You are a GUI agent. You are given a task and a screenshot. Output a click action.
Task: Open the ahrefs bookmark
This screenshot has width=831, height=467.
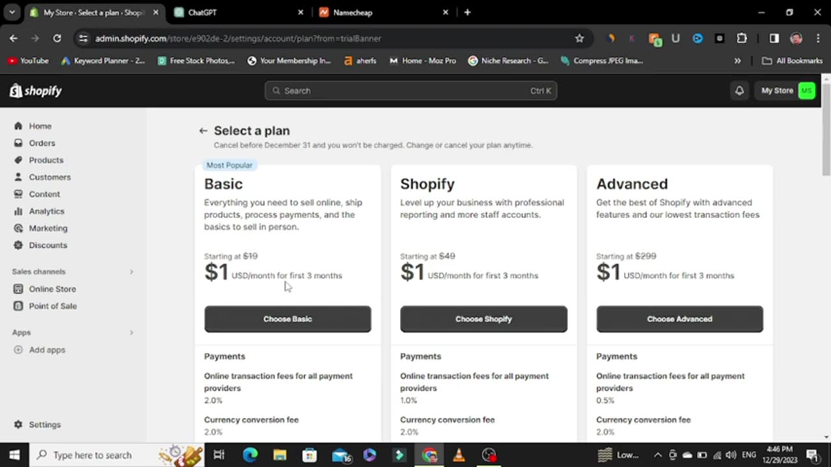[360, 60]
